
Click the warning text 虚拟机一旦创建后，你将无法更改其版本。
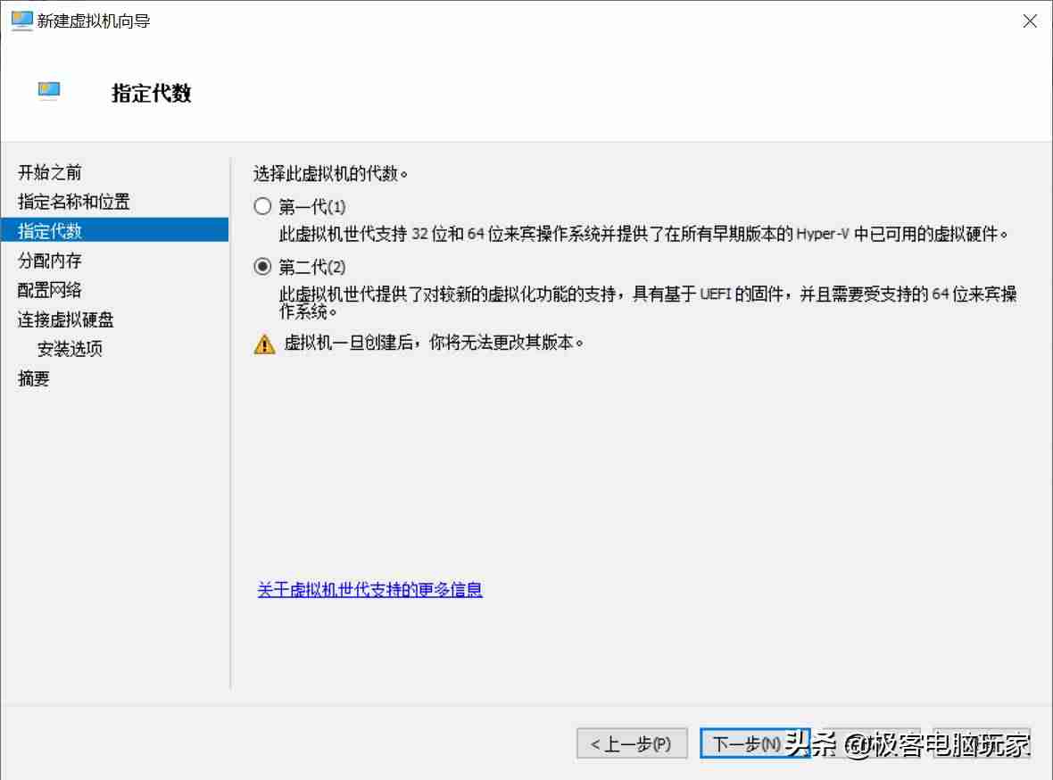point(434,343)
